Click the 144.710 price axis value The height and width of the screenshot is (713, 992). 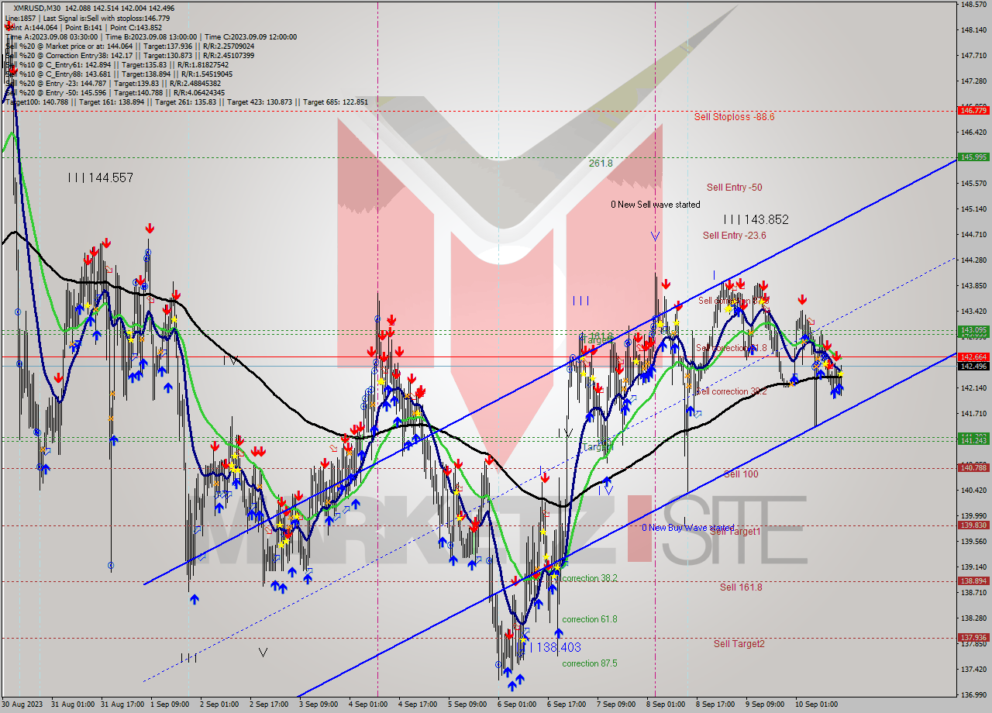click(x=973, y=234)
